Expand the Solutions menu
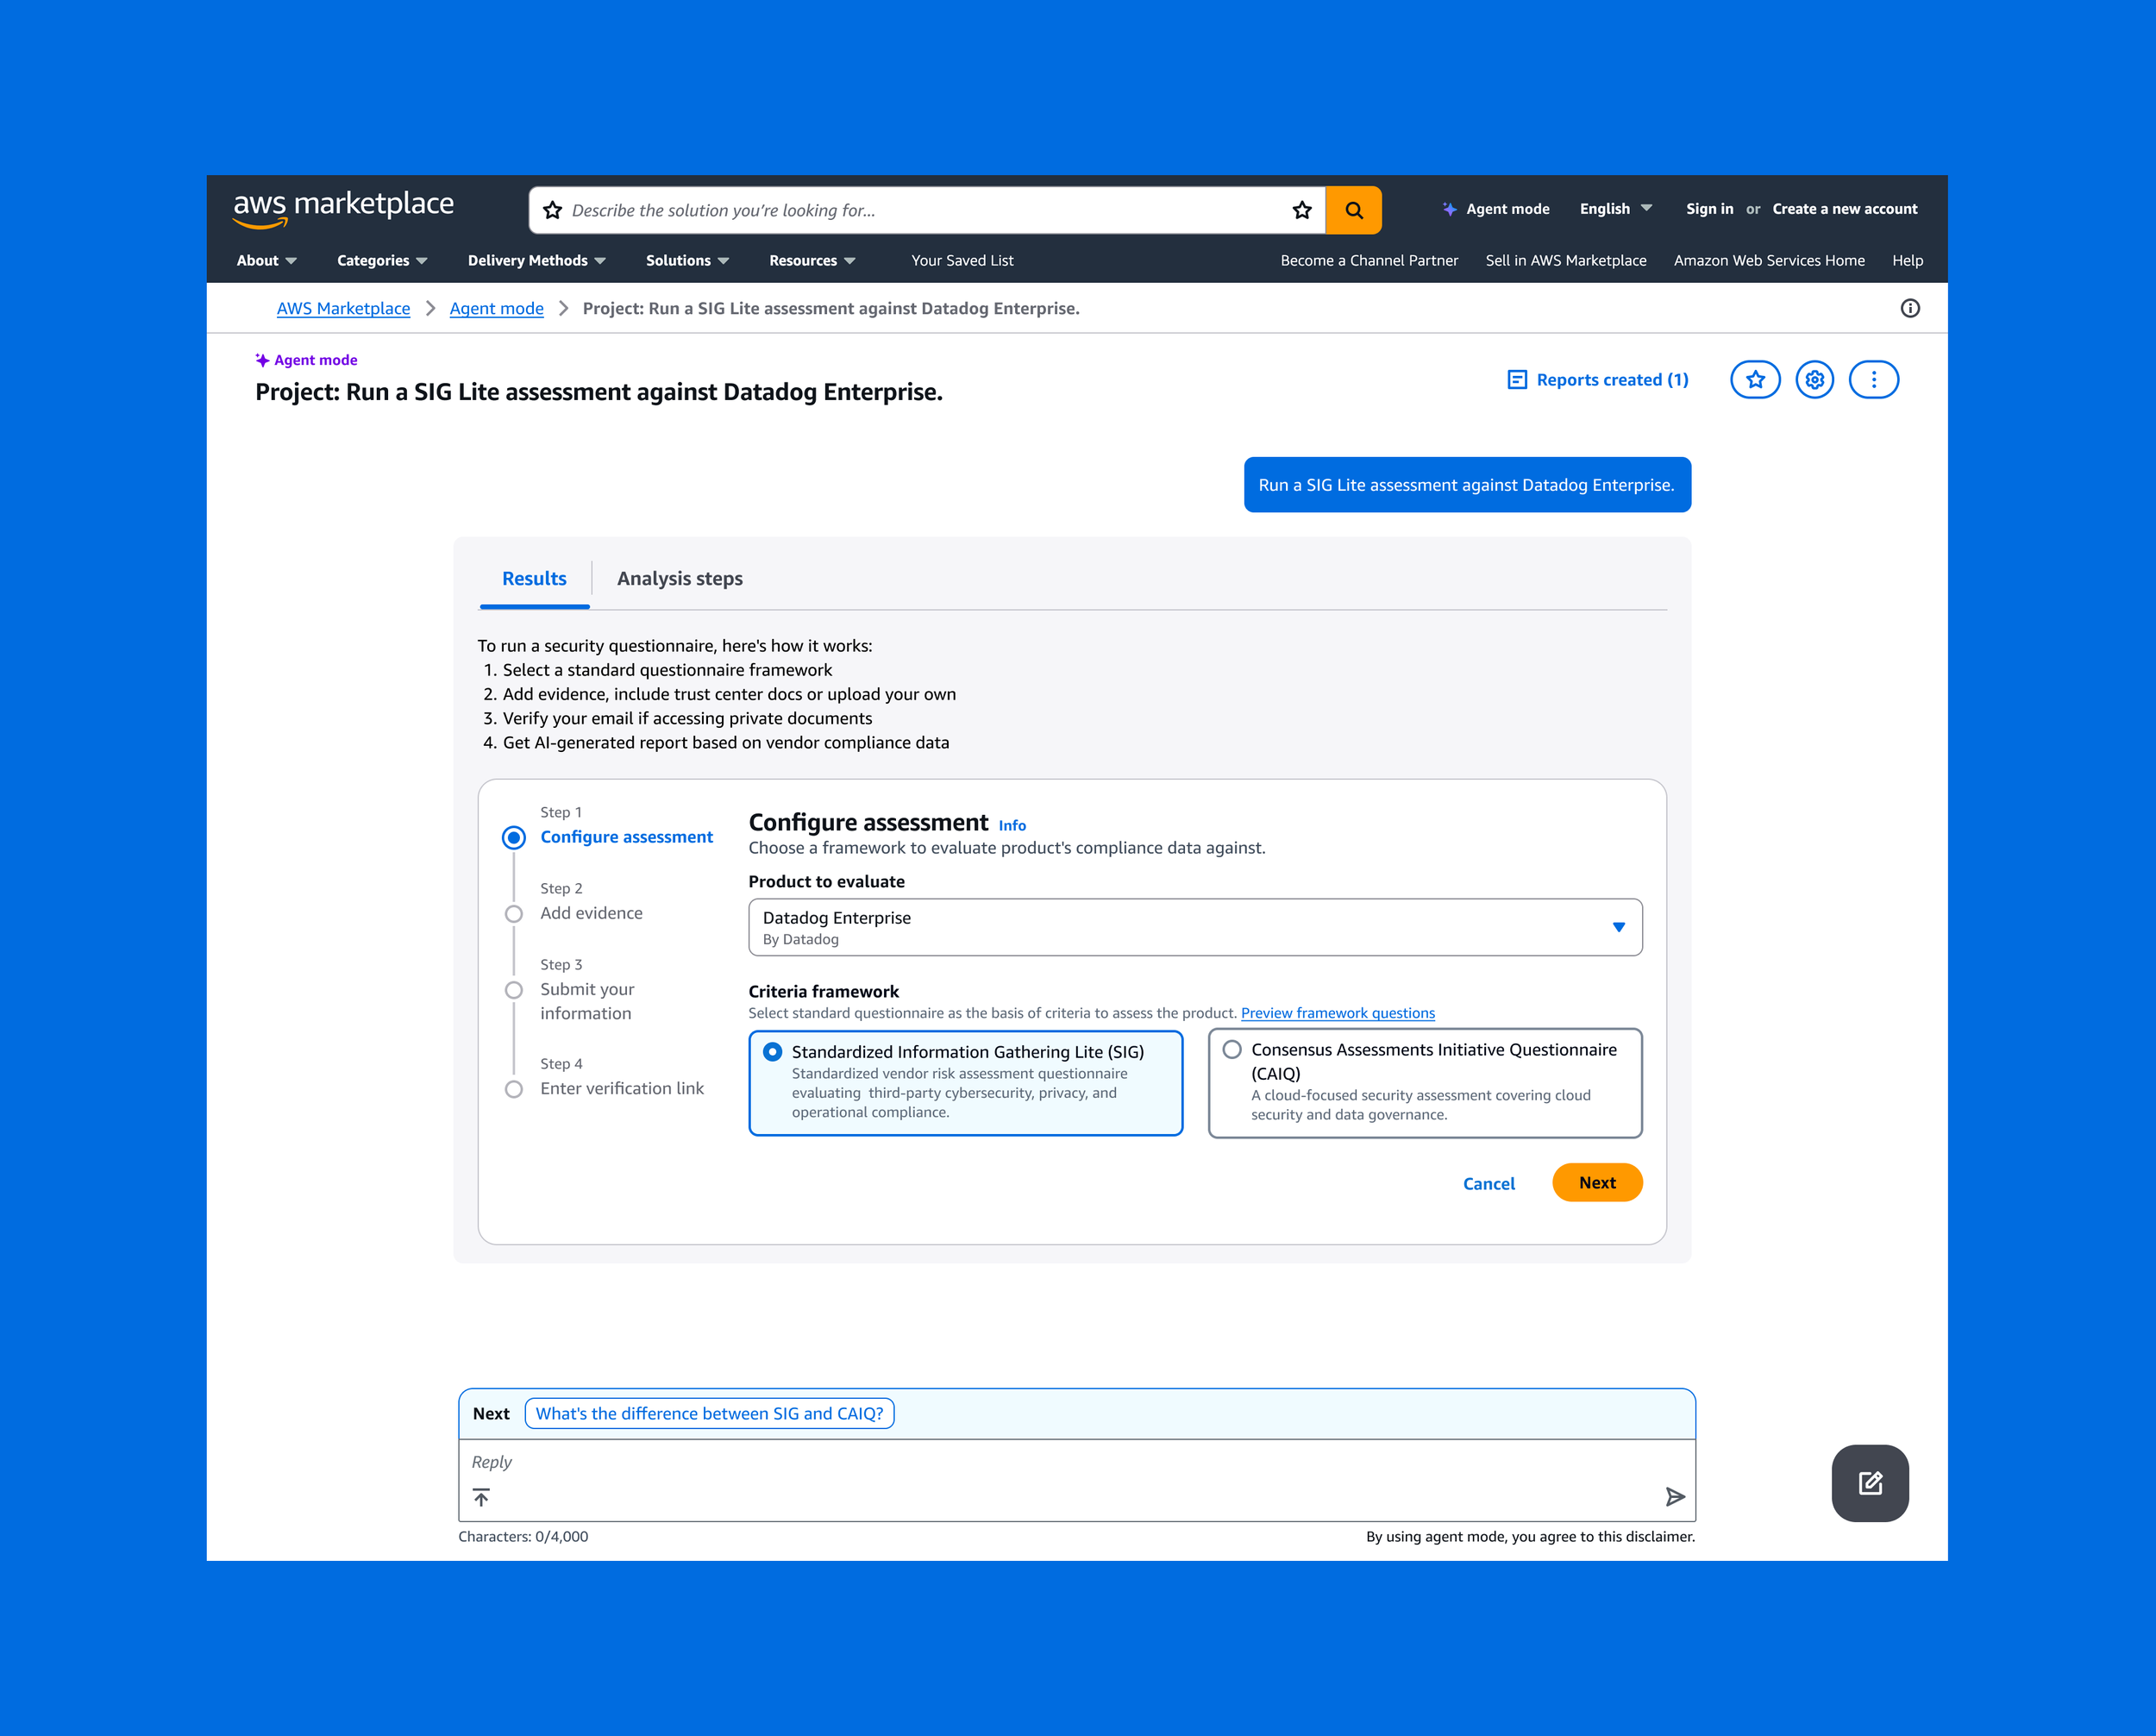The height and width of the screenshot is (1736, 2156). tap(687, 260)
